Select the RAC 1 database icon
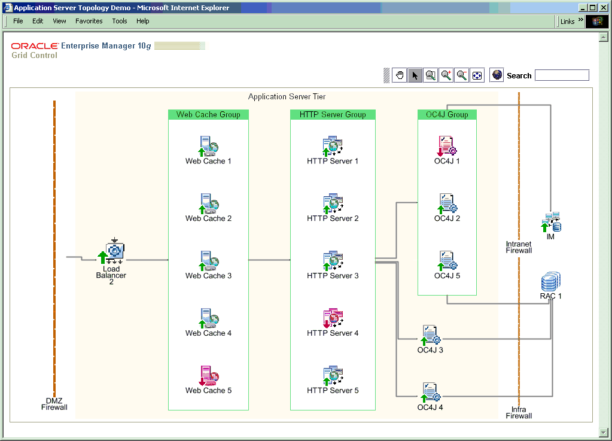612x441 pixels. click(x=551, y=282)
